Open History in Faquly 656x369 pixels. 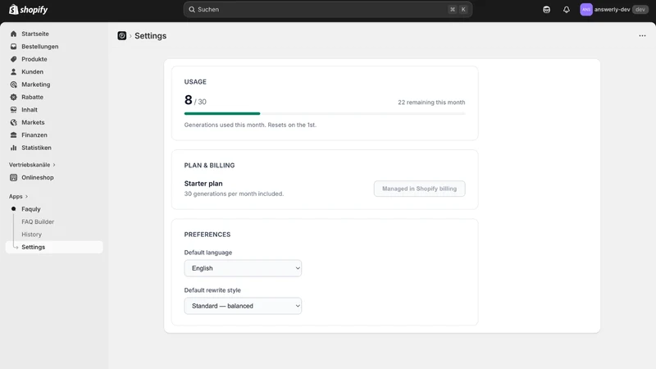pos(32,235)
